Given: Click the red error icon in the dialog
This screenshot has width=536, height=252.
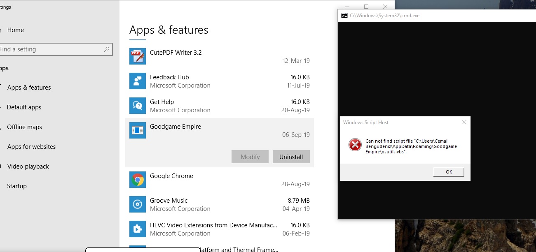Looking at the screenshot, I should point(355,145).
